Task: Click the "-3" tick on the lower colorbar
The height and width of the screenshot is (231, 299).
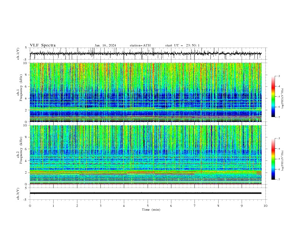Action: point(278,139)
